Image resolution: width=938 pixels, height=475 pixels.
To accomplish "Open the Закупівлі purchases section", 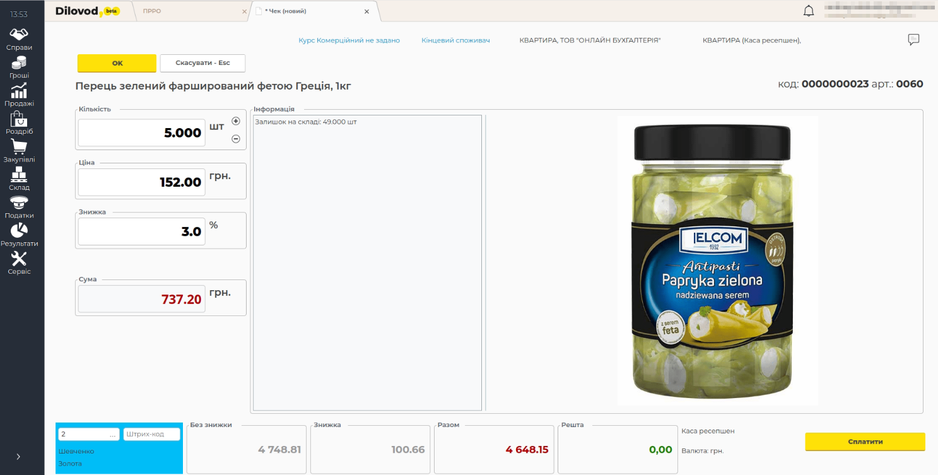I will [19, 151].
